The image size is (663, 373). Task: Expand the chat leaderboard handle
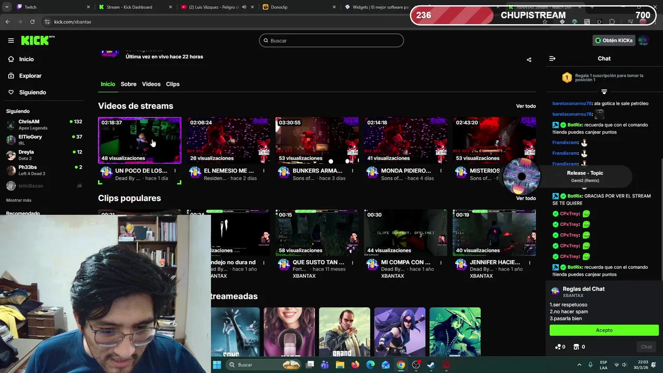point(604,92)
